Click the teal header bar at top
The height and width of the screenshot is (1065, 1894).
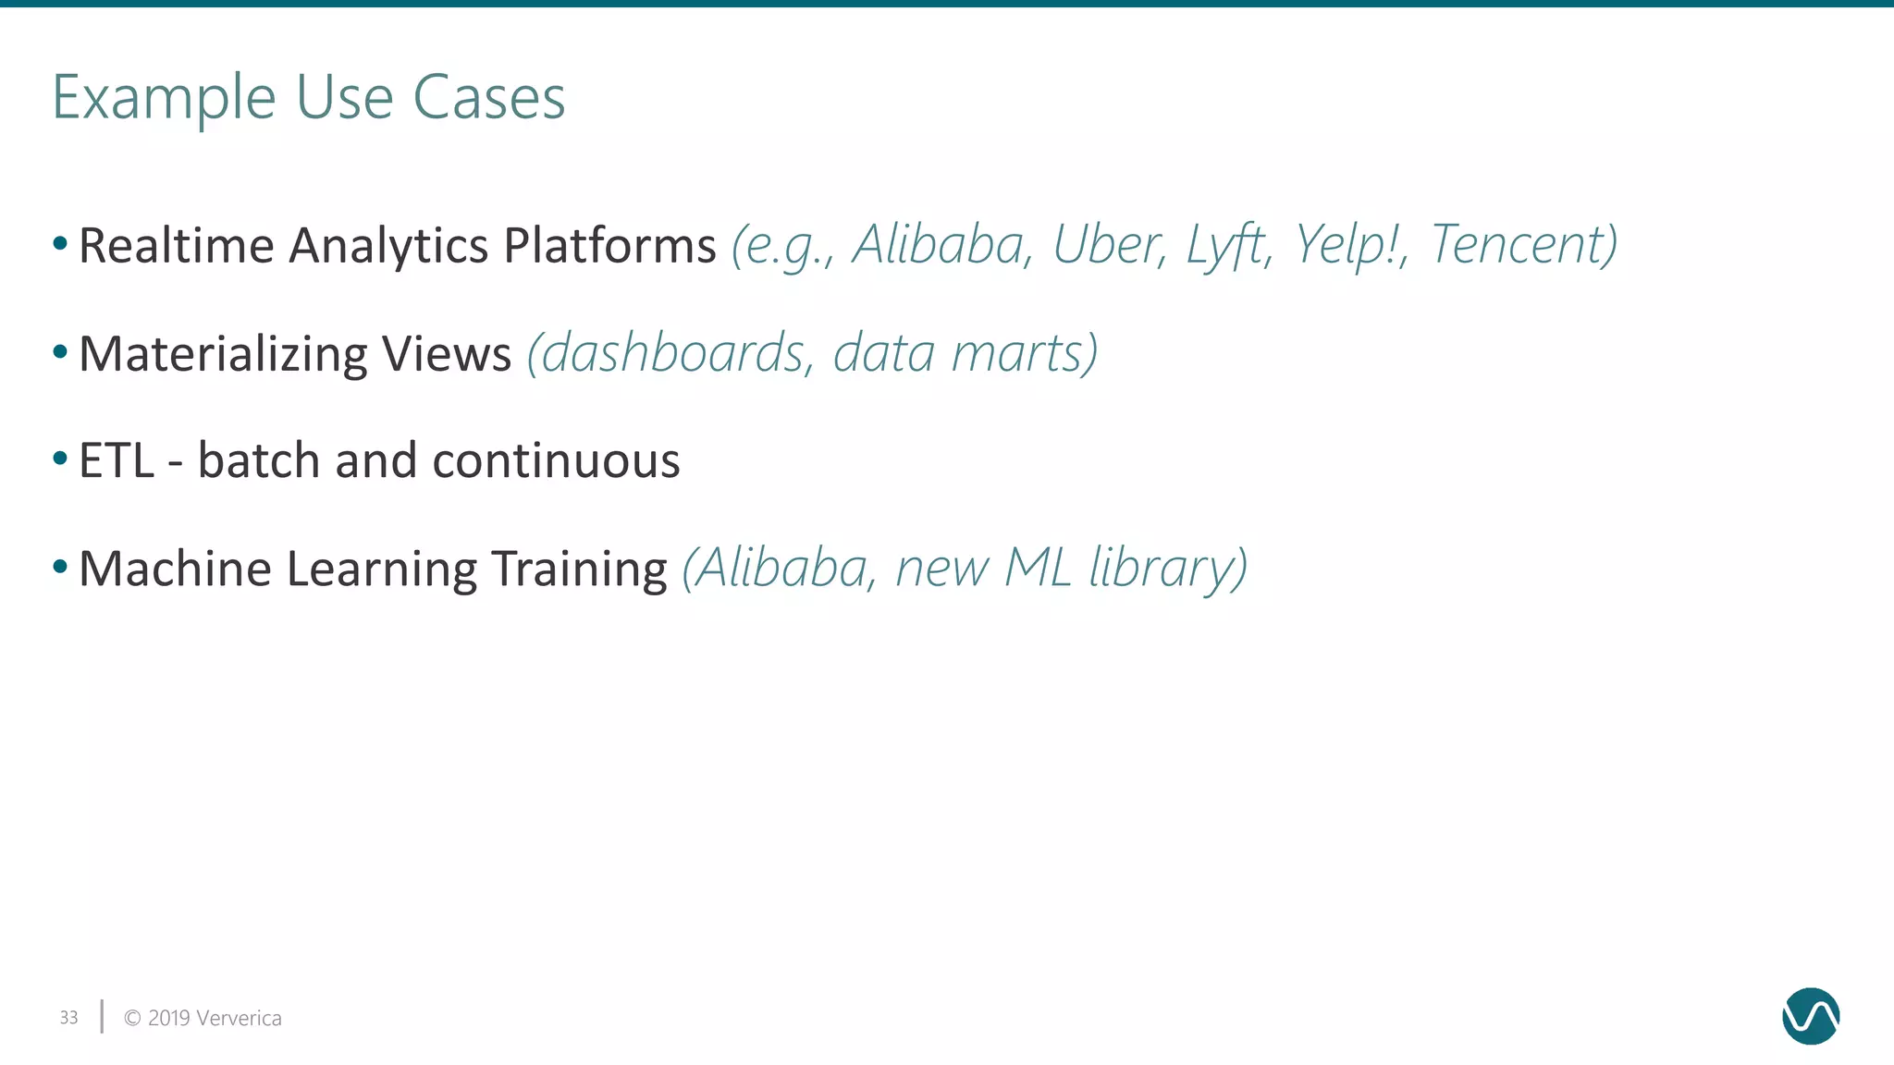coord(947,4)
